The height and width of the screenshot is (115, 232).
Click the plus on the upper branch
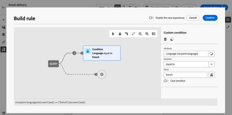coord(74,53)
